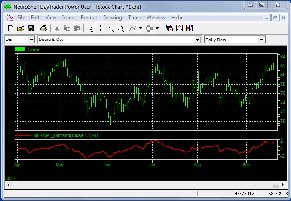Screen dimensions: 291x201
Task: Open the Window menu
Action: (156, 18)
